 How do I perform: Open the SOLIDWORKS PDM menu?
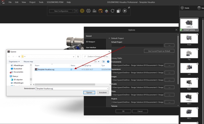(x=55, y=2)
